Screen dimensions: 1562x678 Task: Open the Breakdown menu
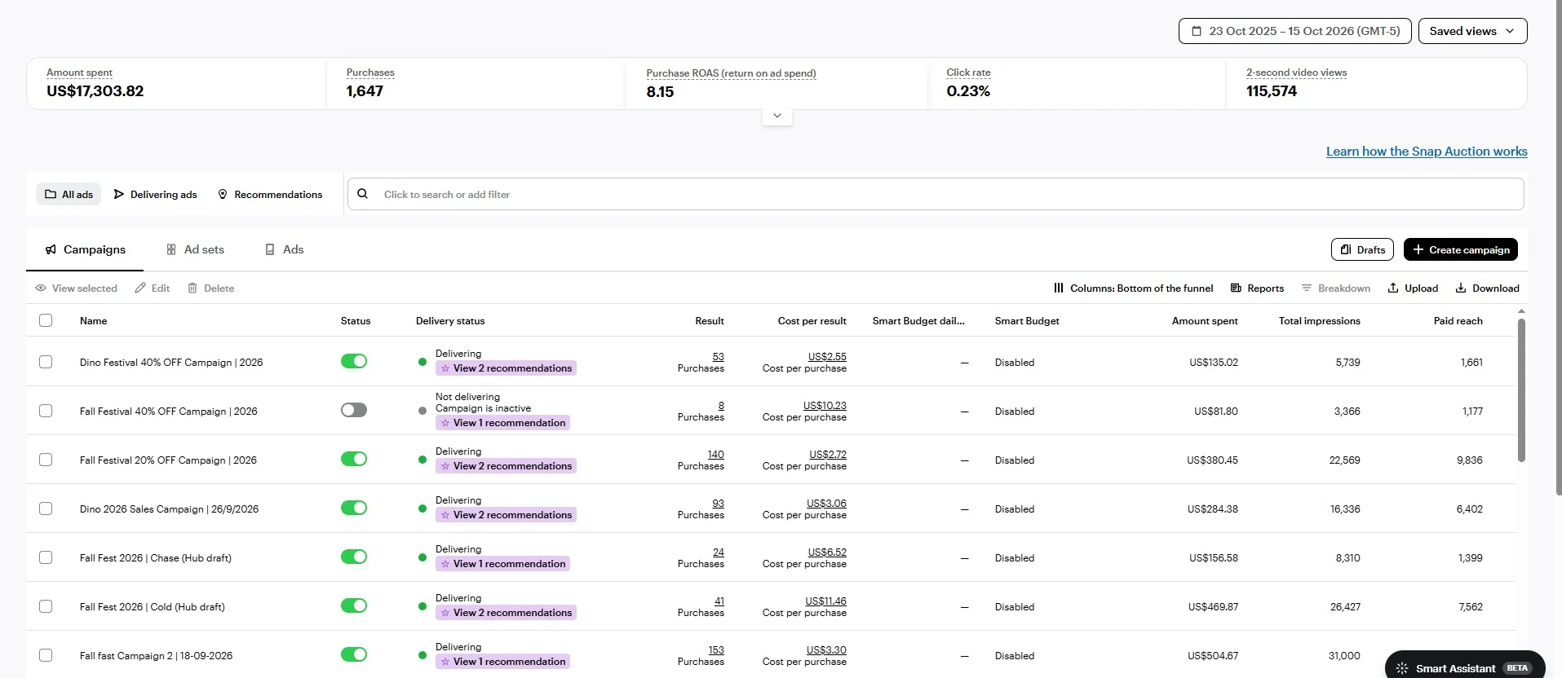coord(1335,288)
